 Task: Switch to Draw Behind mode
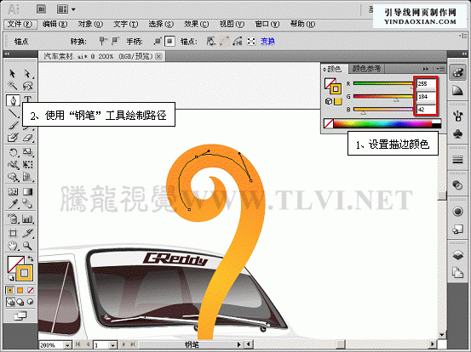pyautogui.click(x=20, y=302)
